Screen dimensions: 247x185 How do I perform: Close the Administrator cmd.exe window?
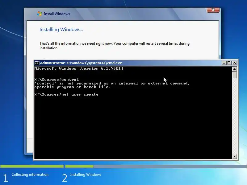coord(235,63)
